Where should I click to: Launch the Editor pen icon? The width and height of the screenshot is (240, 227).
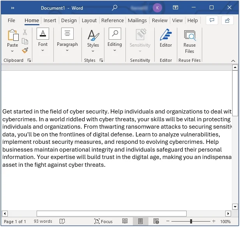pos(166,35)
